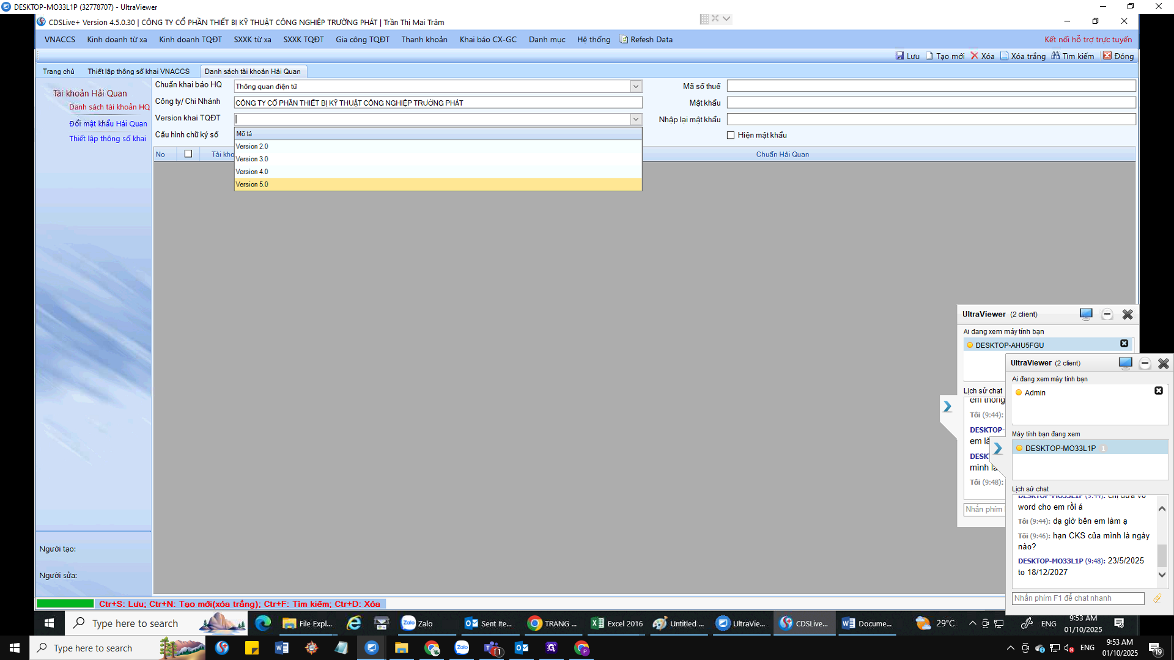The height and width of the screenshot is (660, 1174).
Task: Click UltraViewer monitor icon in chat panel
Action: pyautogui.click(x=1125, y=363)
